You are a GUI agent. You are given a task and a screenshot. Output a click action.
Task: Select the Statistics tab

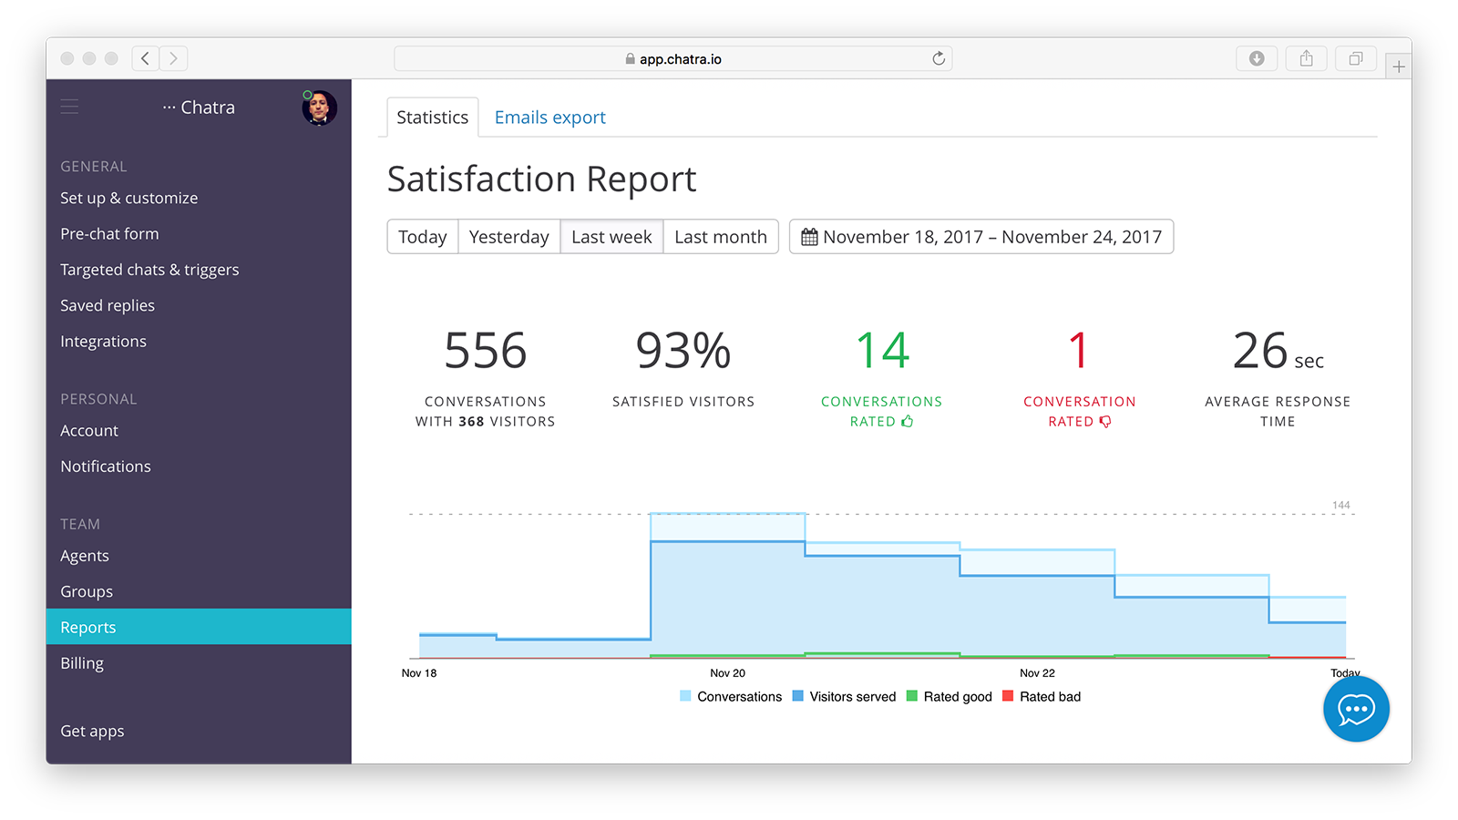432,117
